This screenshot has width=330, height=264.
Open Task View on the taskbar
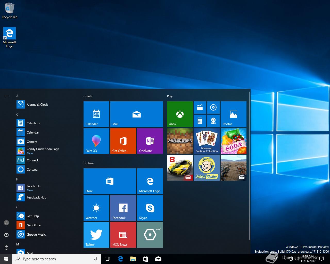point(107,259)
